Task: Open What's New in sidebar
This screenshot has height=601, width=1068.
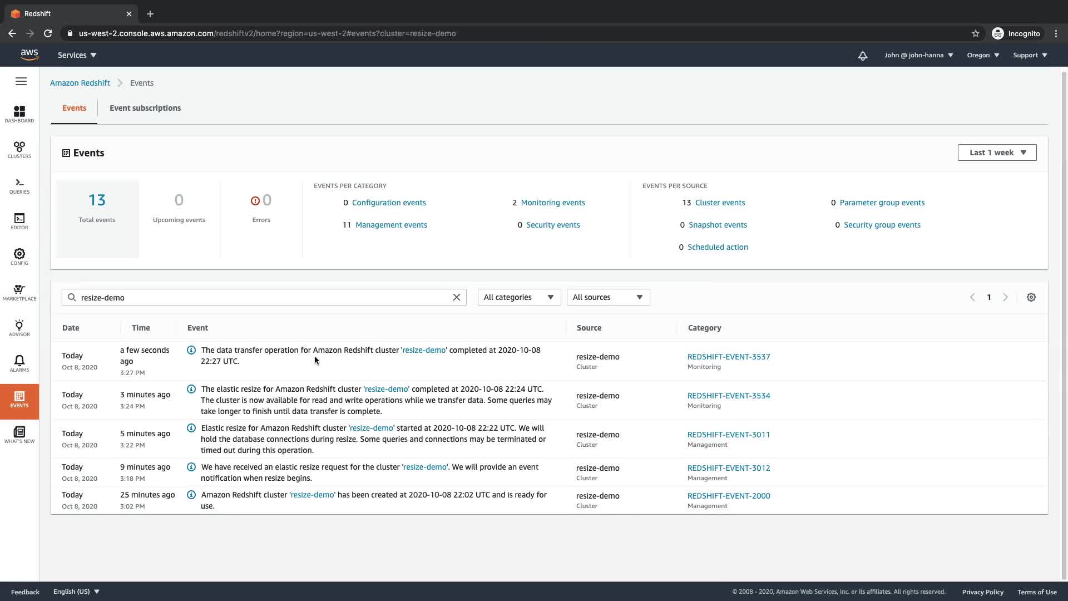Action: point(19,435)
